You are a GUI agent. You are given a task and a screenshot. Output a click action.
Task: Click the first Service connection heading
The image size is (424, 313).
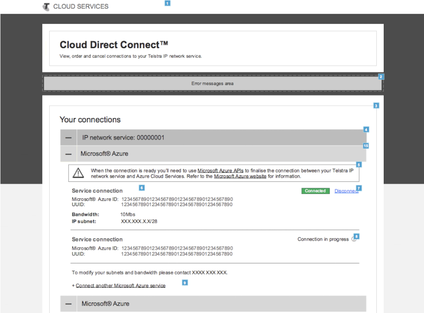(97, 191)
